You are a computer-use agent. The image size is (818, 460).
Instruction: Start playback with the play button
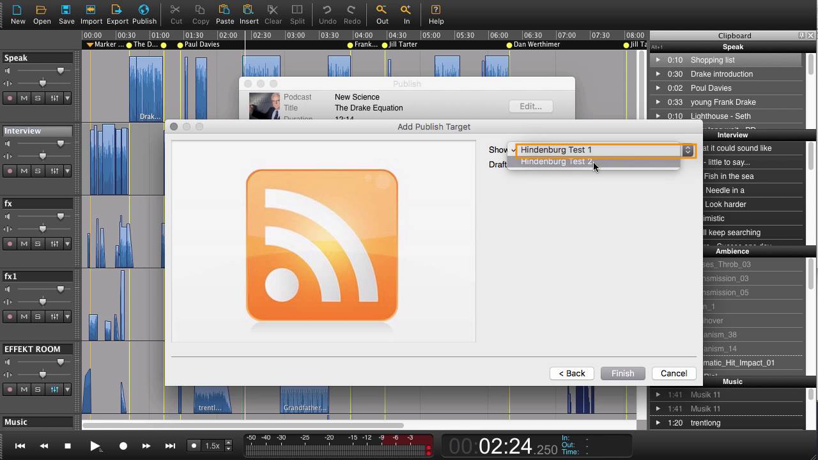[x=95, y=446]
